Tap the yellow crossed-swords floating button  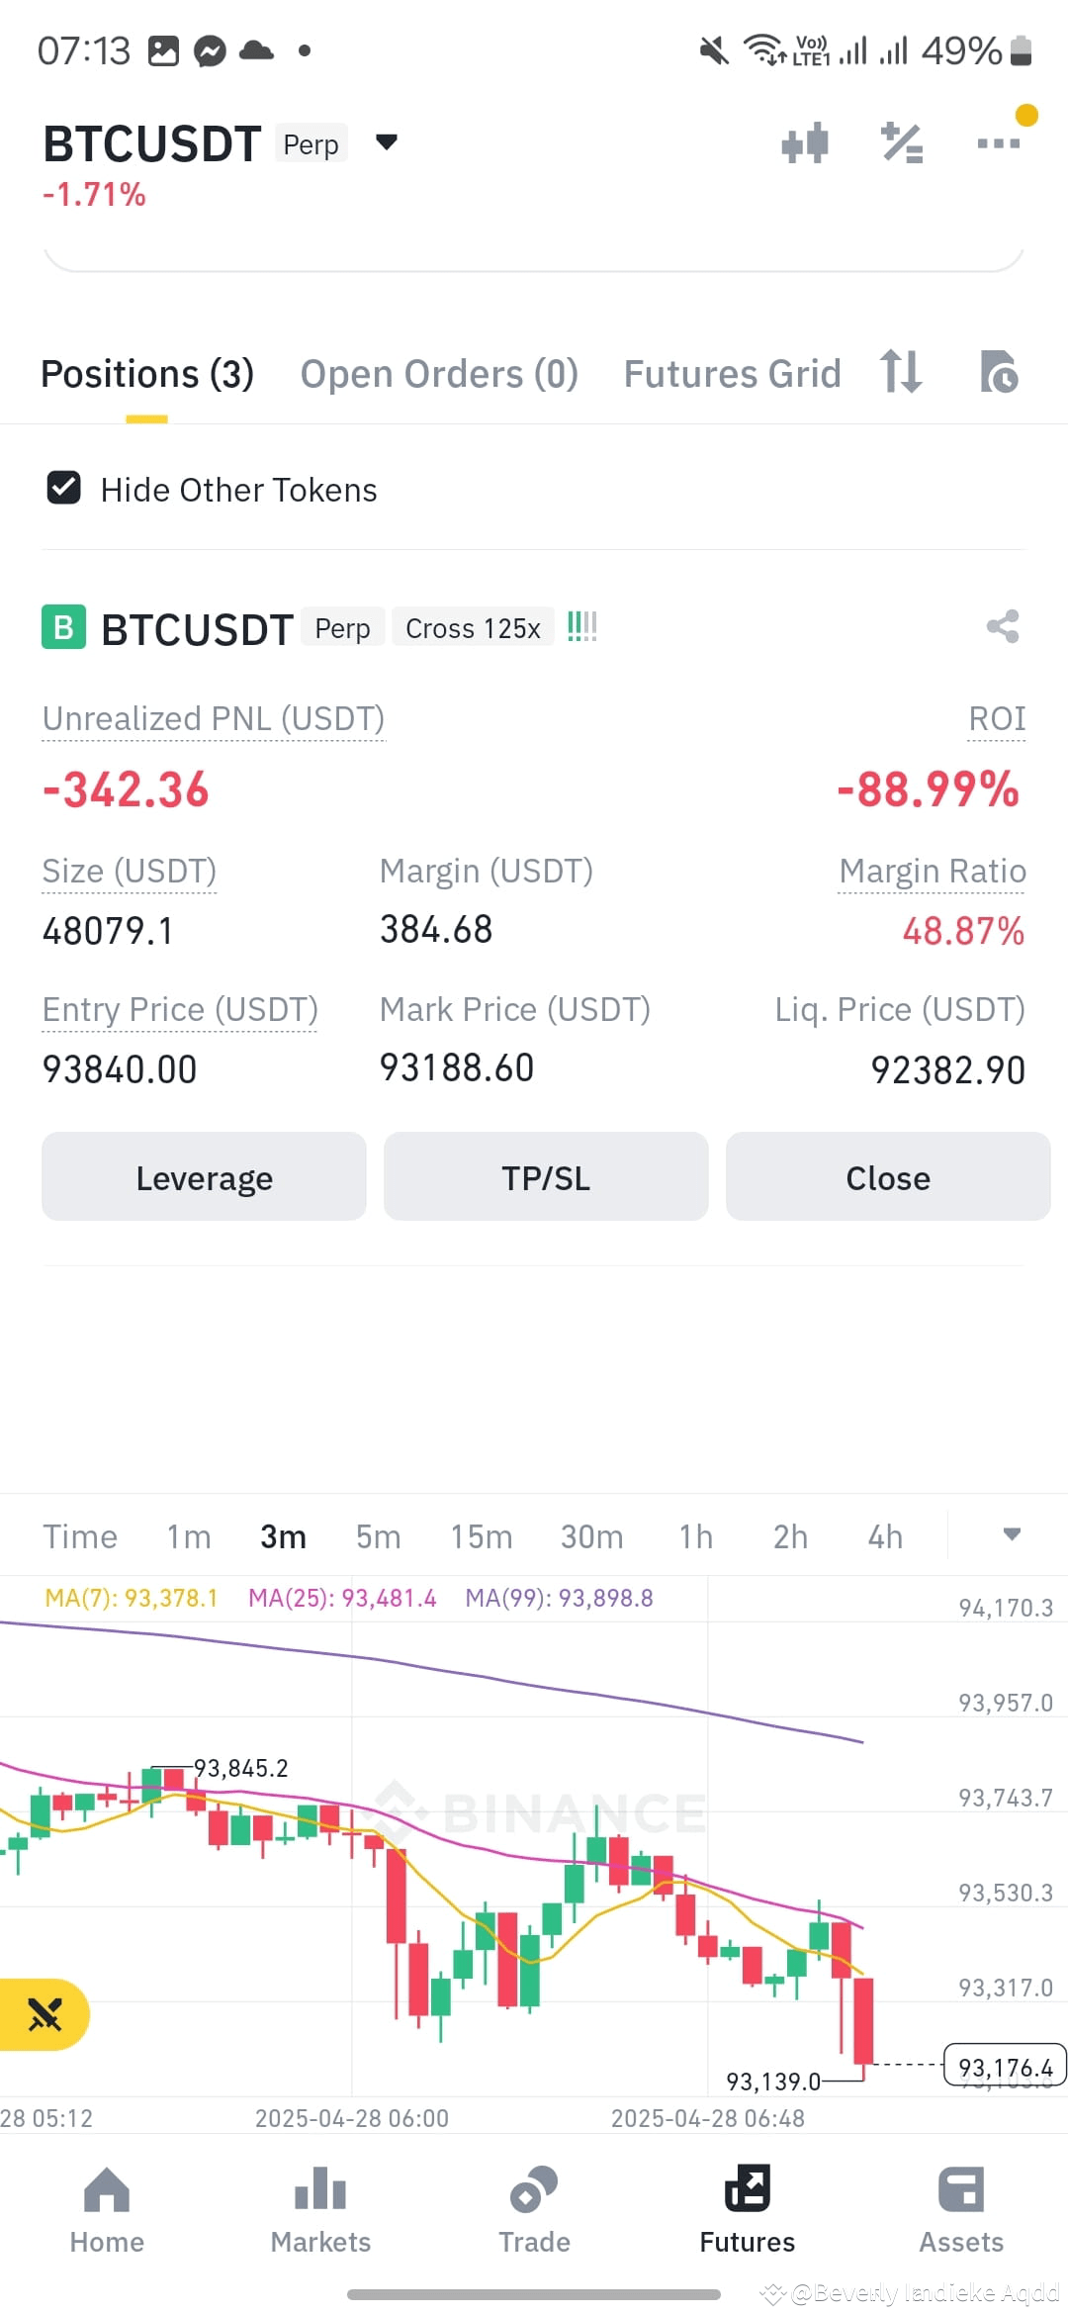click(x=44, y=2014)
